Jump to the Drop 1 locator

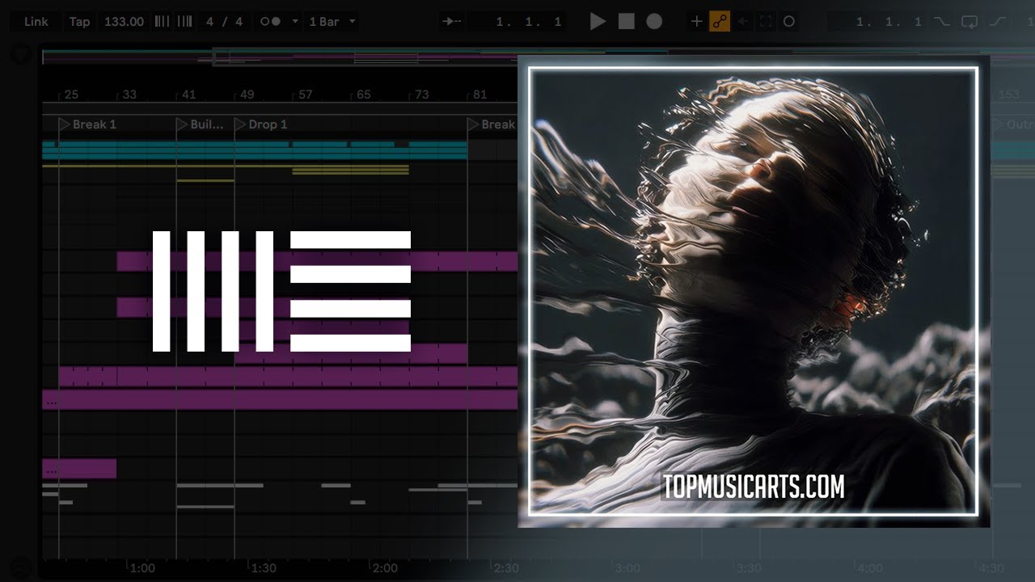260,124
